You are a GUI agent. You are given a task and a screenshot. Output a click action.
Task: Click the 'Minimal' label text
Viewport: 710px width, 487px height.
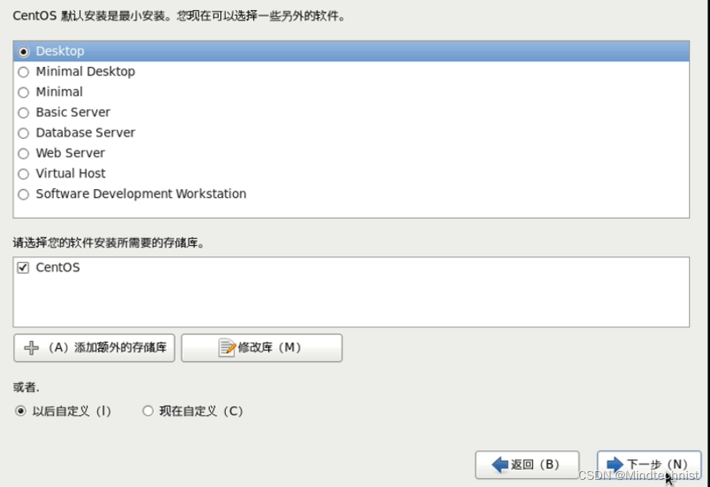(59, 92)
